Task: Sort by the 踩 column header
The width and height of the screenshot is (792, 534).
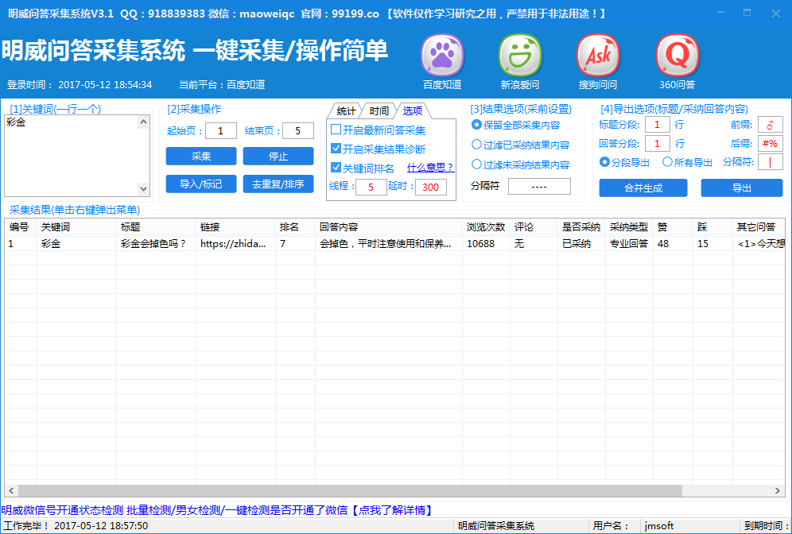Action: (712, 227)
